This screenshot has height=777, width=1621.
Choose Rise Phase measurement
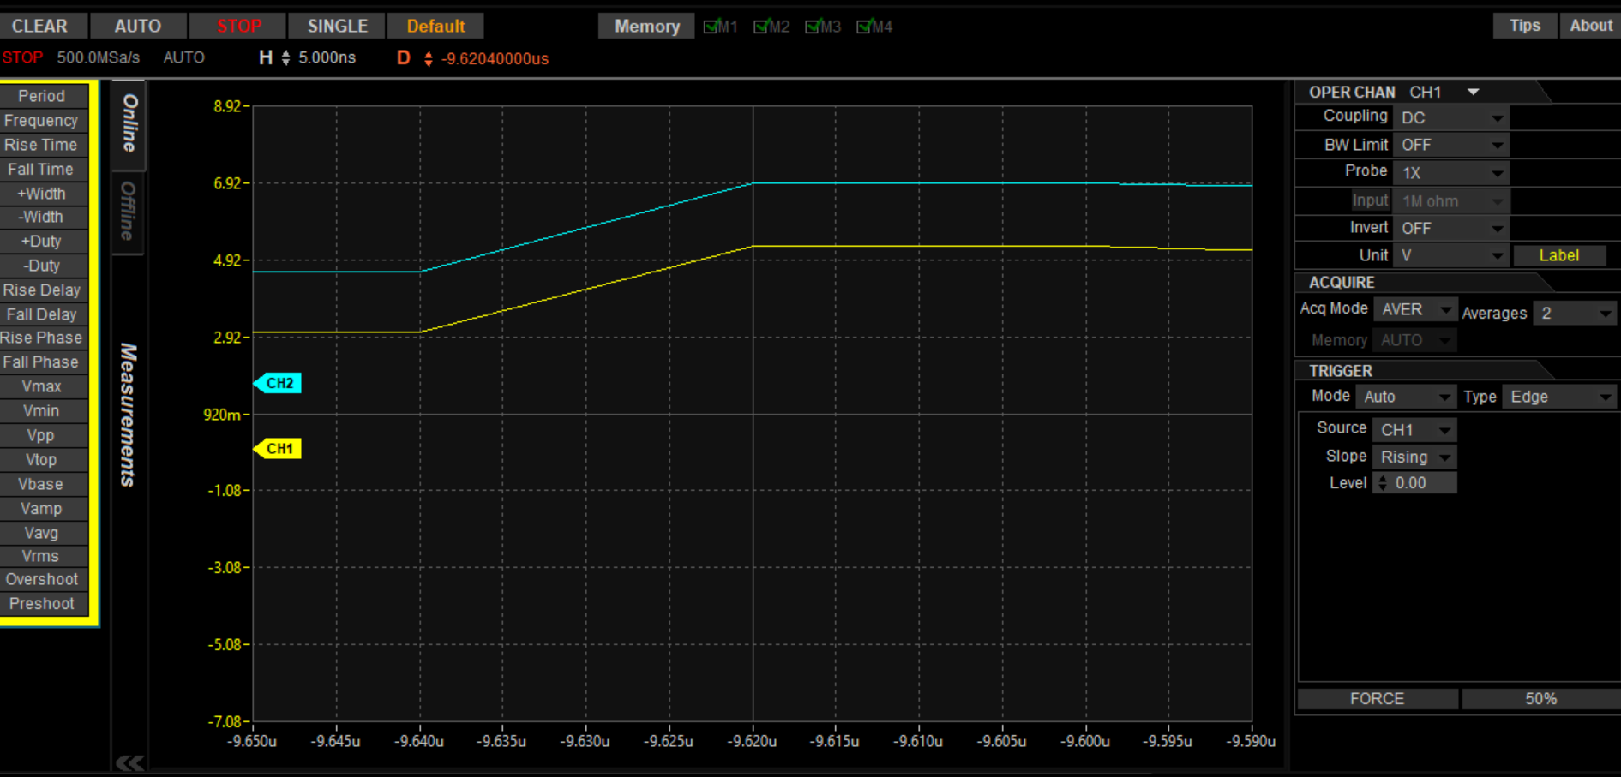point(44,338)
